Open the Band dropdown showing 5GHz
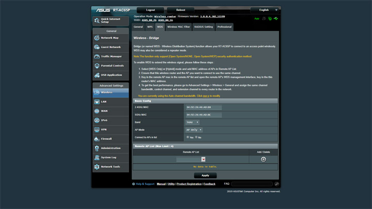This screenshot has width=372, height=209. point(192,122)
